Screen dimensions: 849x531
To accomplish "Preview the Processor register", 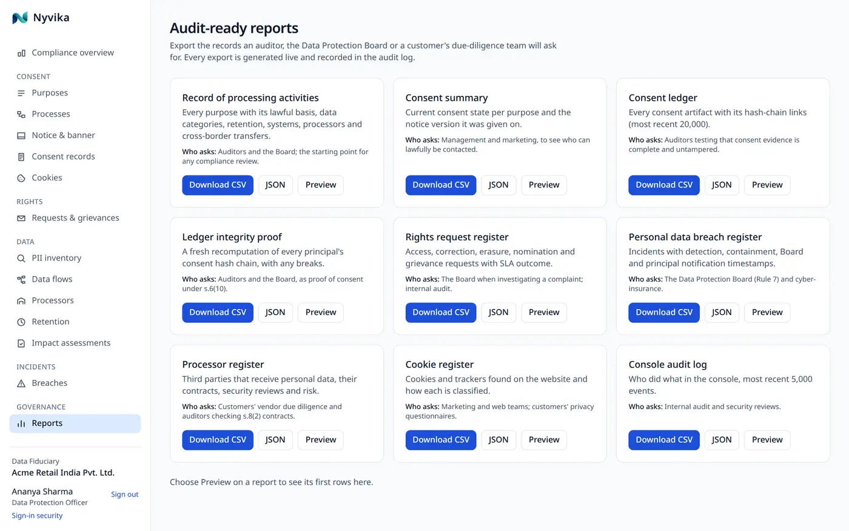I will pyautogui.click(x=321, y=440).
